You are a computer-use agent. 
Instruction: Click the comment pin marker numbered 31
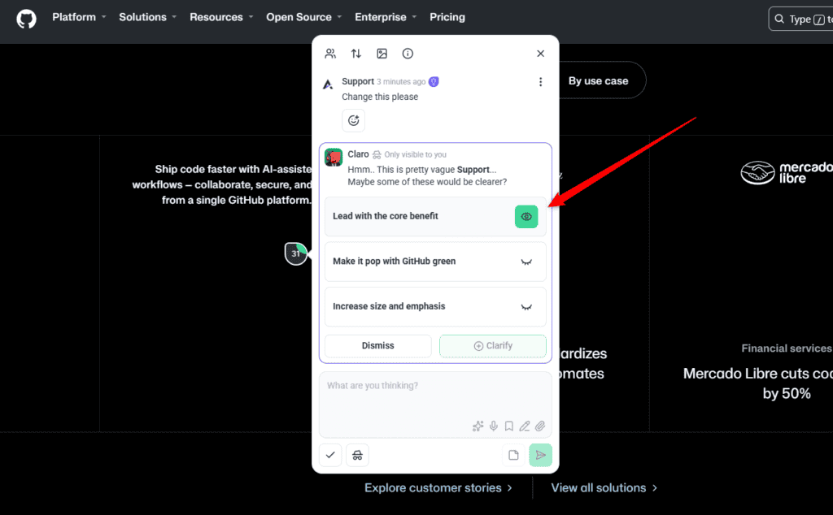click(296, 253)
